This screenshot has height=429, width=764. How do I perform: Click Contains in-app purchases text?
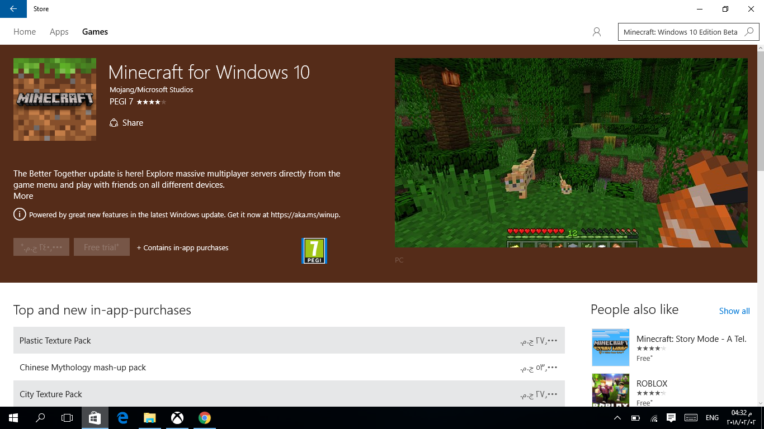pos(183,247)
